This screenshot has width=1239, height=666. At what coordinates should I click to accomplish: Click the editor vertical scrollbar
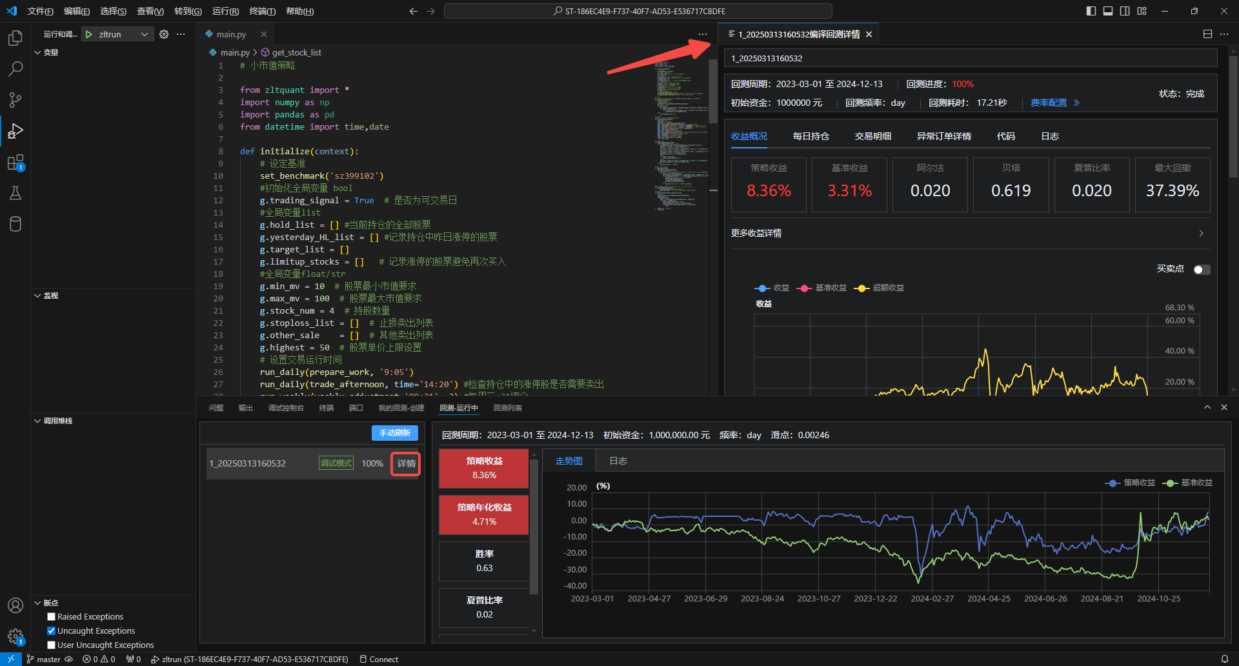(713, 90)
